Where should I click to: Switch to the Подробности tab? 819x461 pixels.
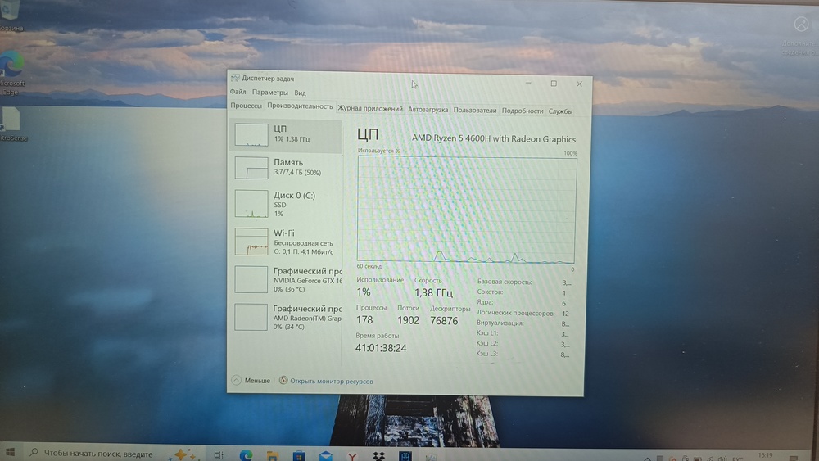coord(523,111)
